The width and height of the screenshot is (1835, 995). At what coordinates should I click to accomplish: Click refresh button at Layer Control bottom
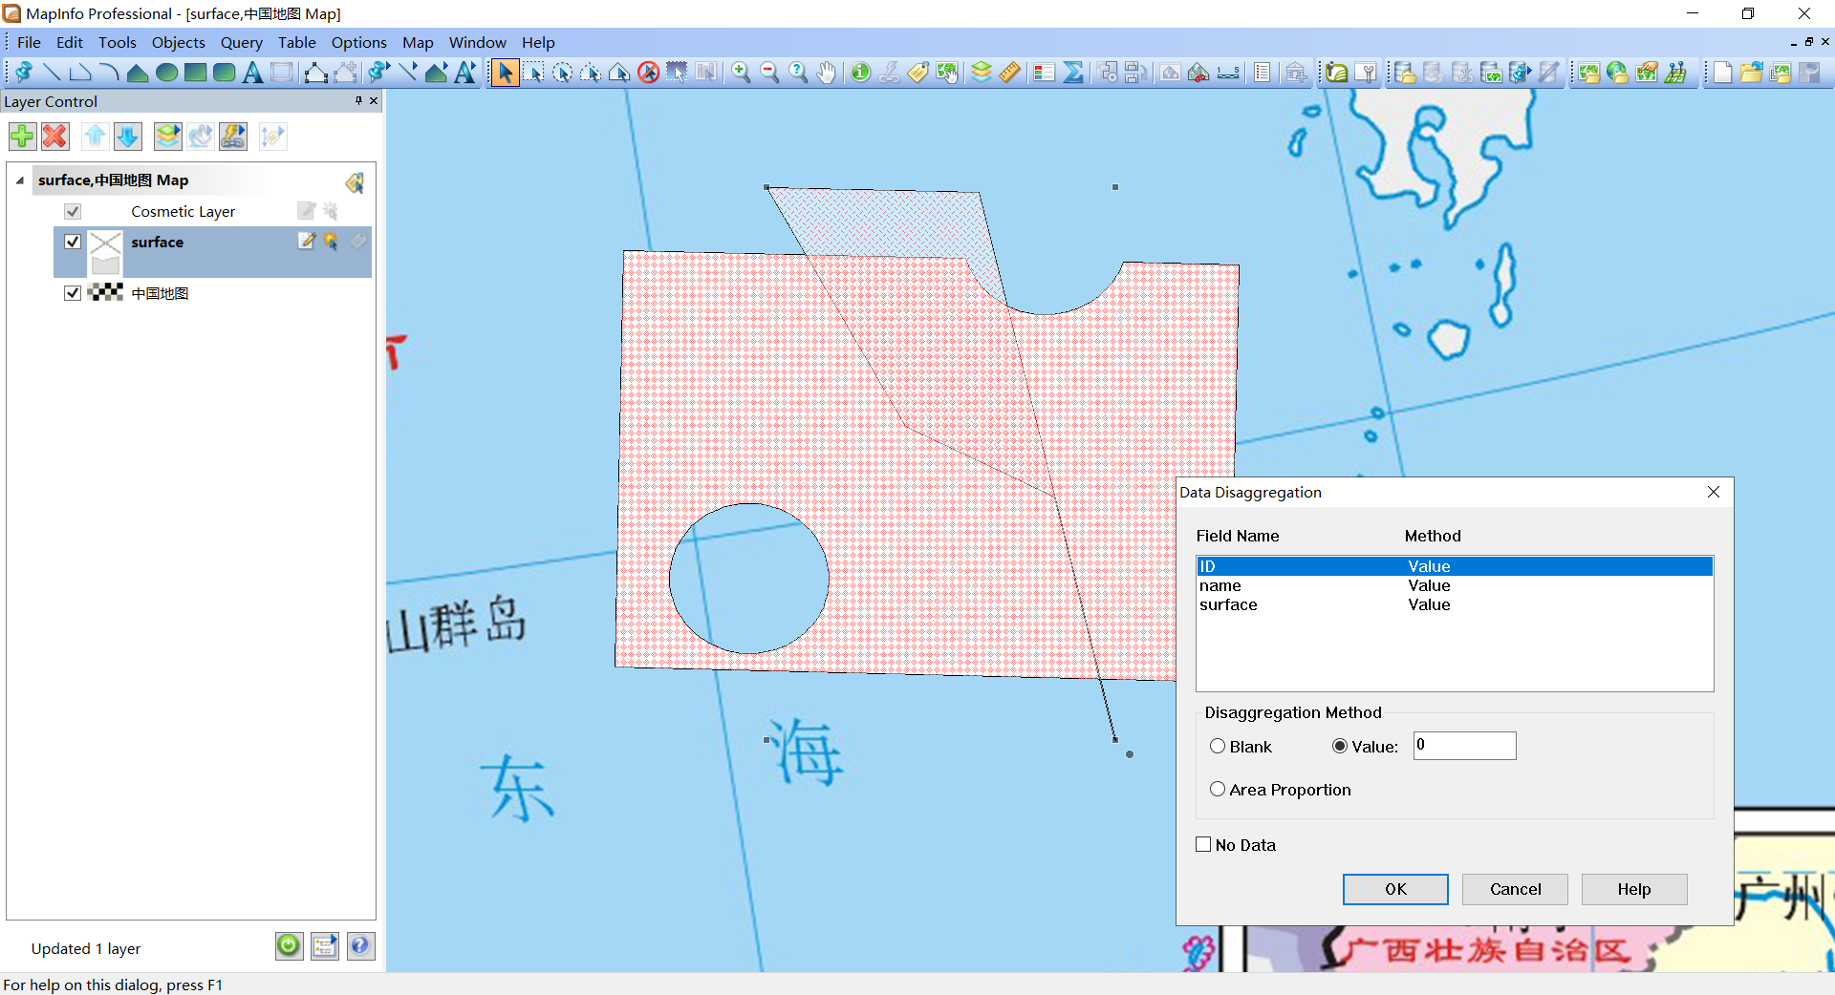[x=289, y=946]
